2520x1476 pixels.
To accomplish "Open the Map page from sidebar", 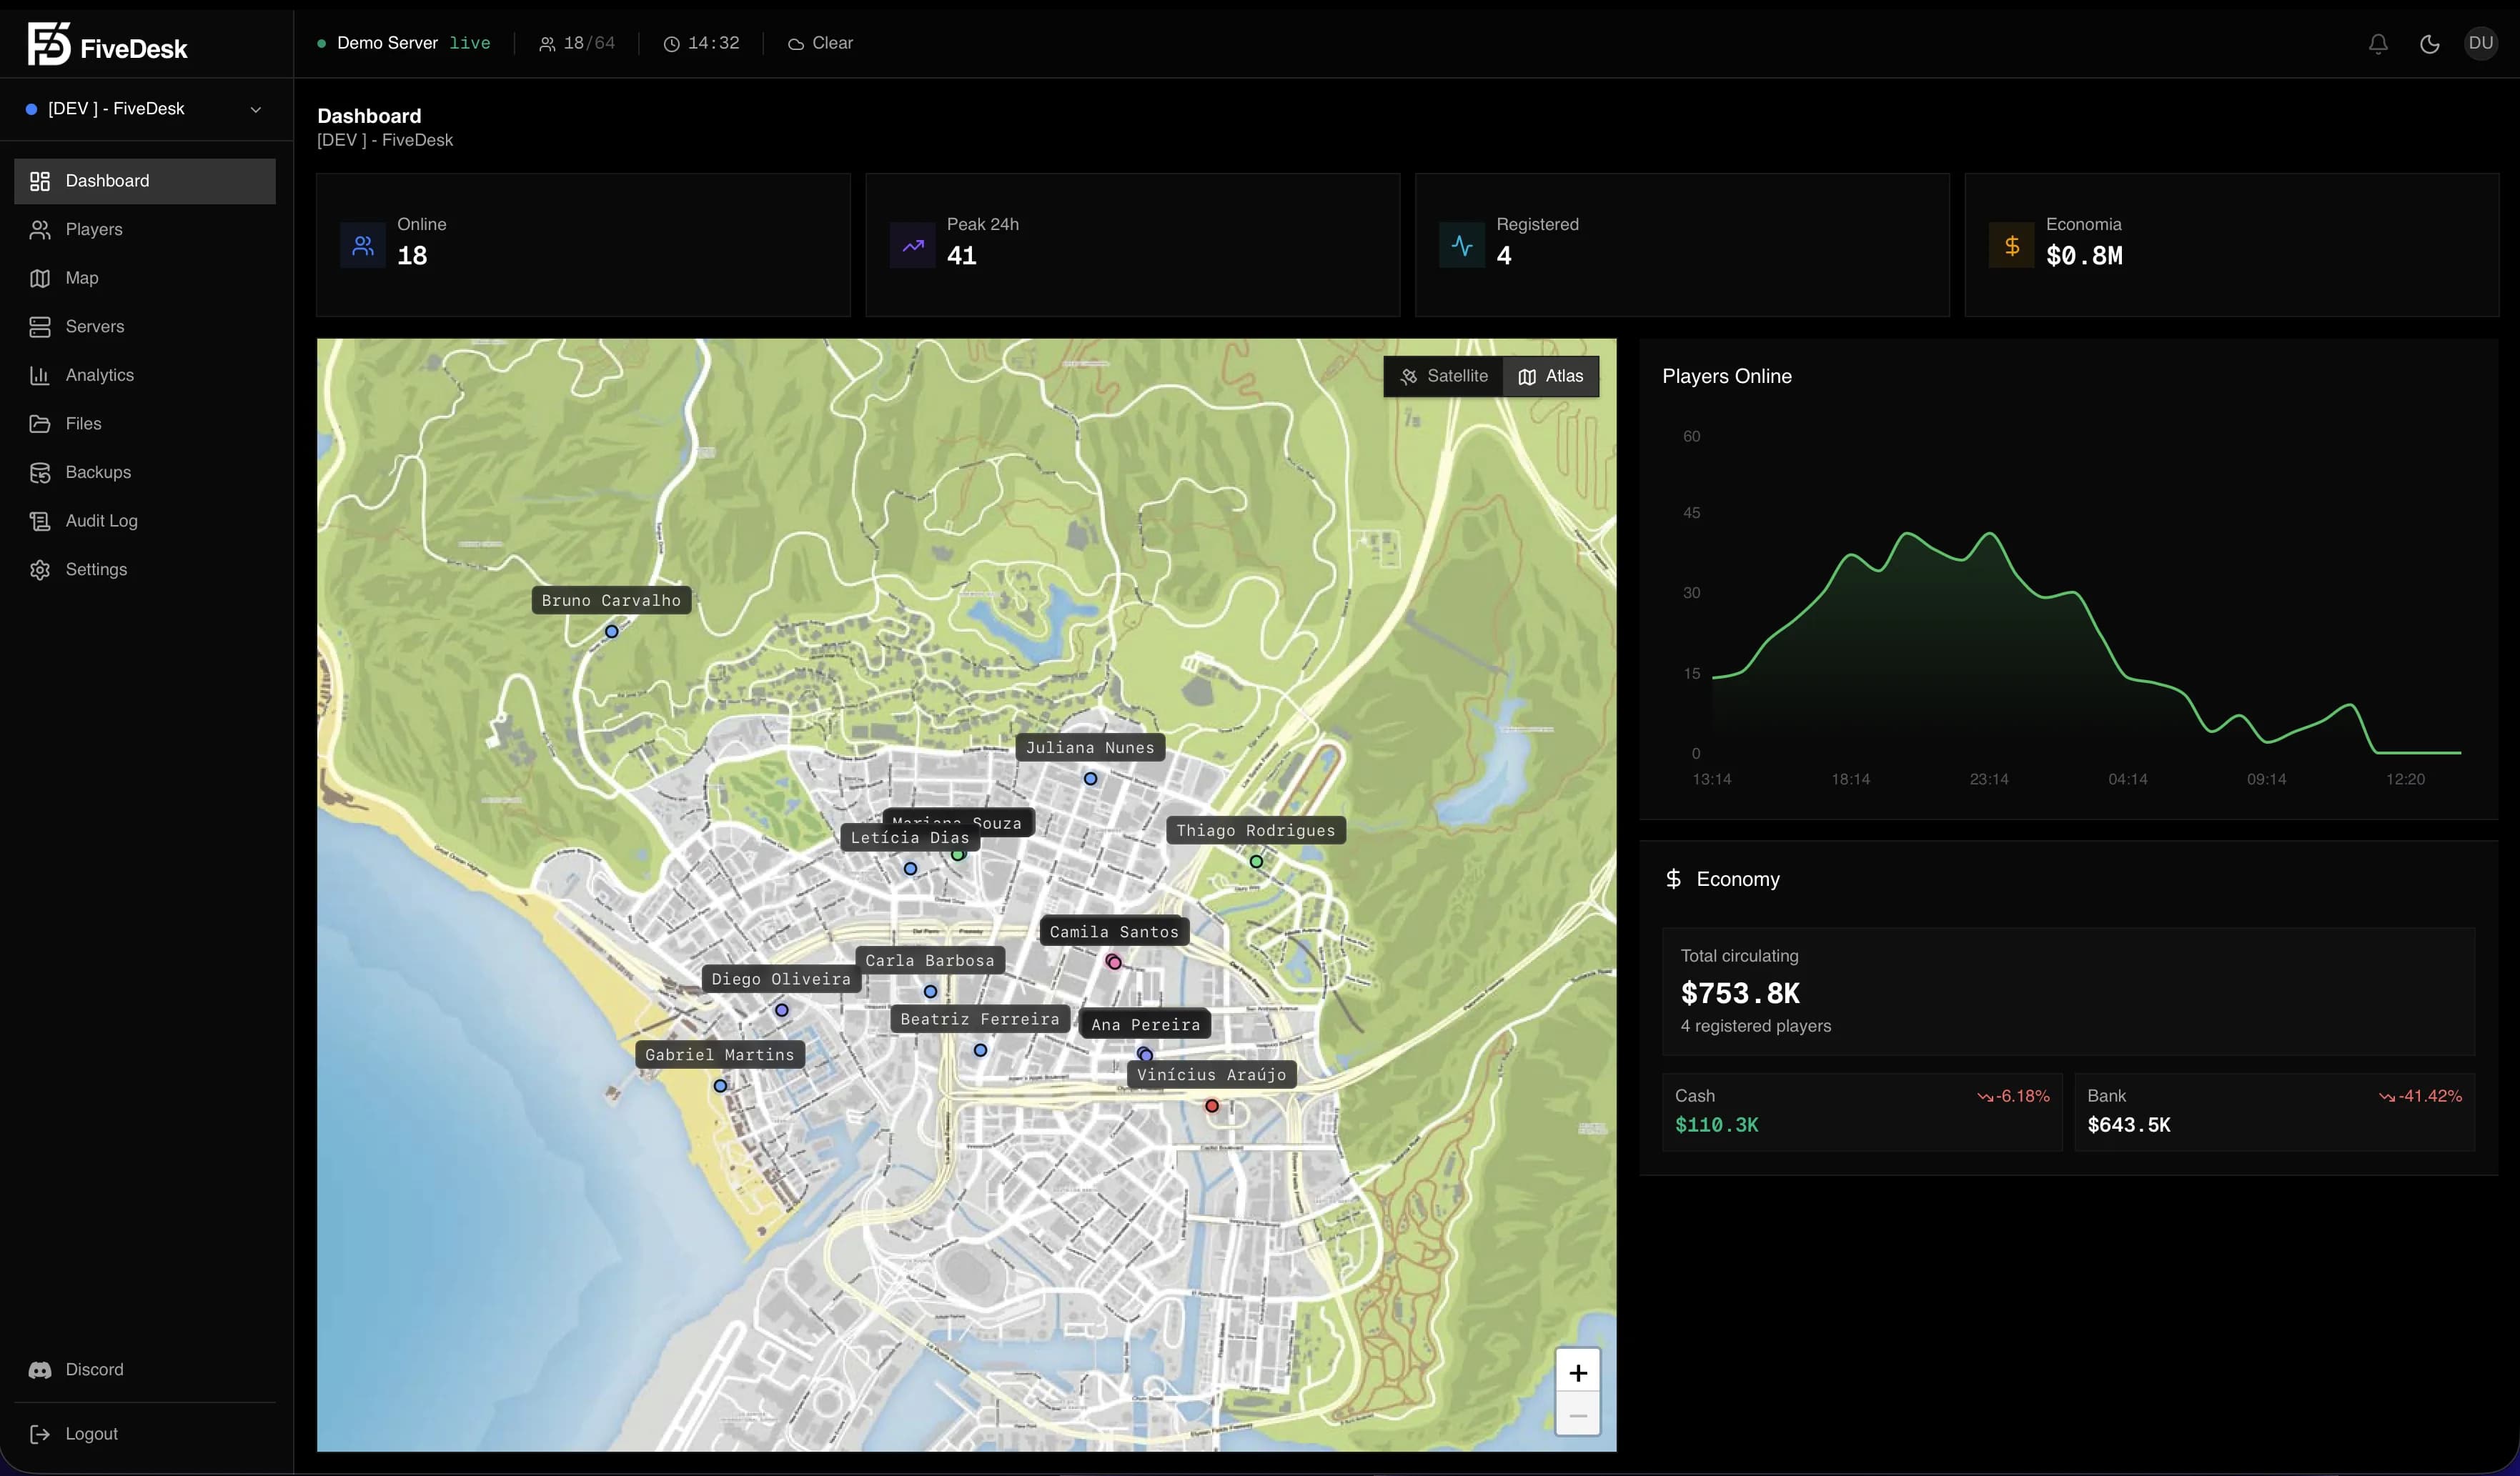I will click(145, 278).
